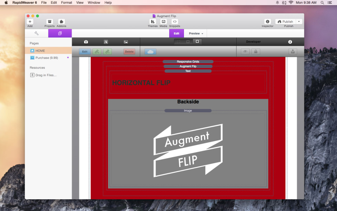Image resolution: width=337 pixels, height=211 pixels.
Task: Toggle the eye visibility button
Action: point(245,52)
